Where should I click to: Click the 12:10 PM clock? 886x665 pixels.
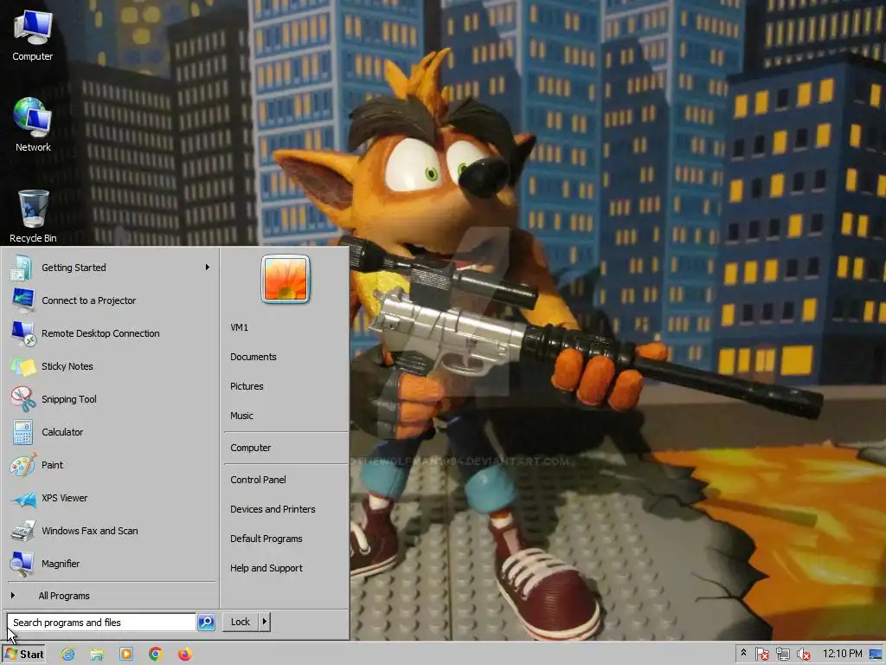(x=842, y=654)
